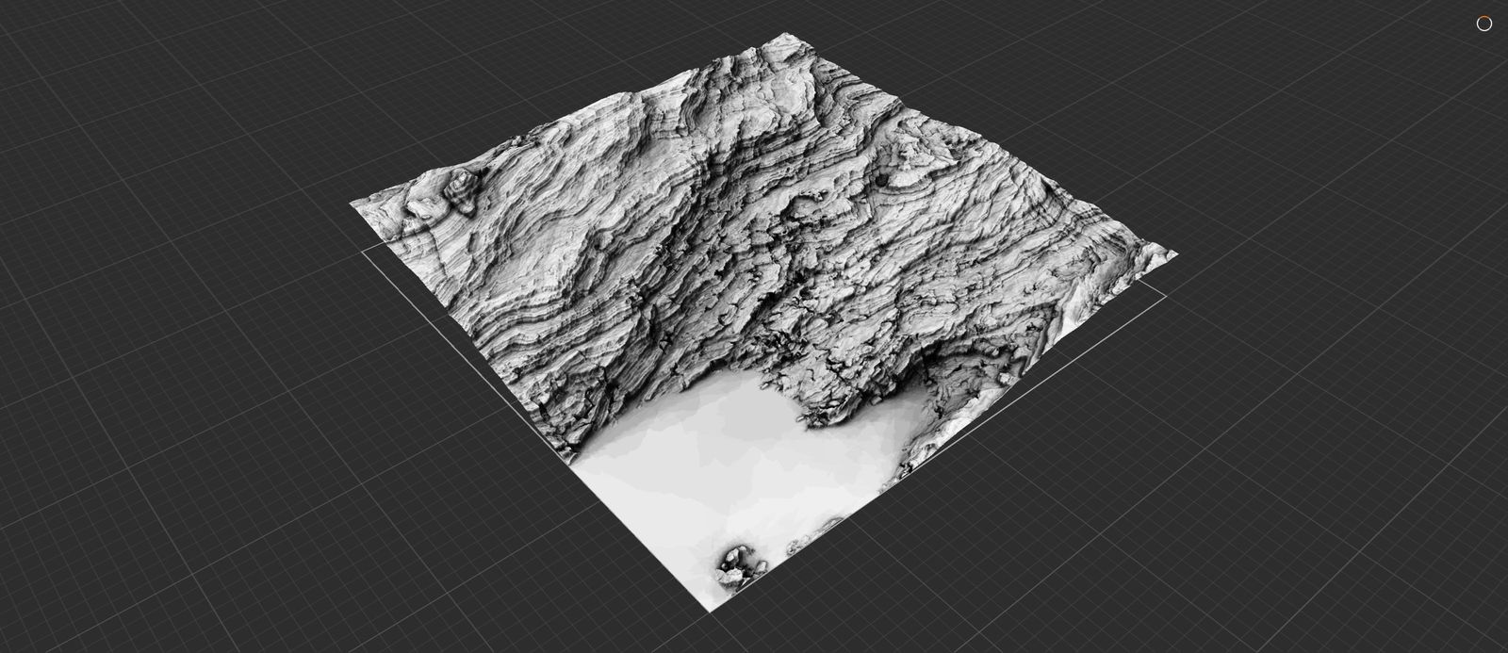Click the rightmost corner tip of the terrain mesh
Viewport: 1508px width, 653px height.
point(1176,253)
